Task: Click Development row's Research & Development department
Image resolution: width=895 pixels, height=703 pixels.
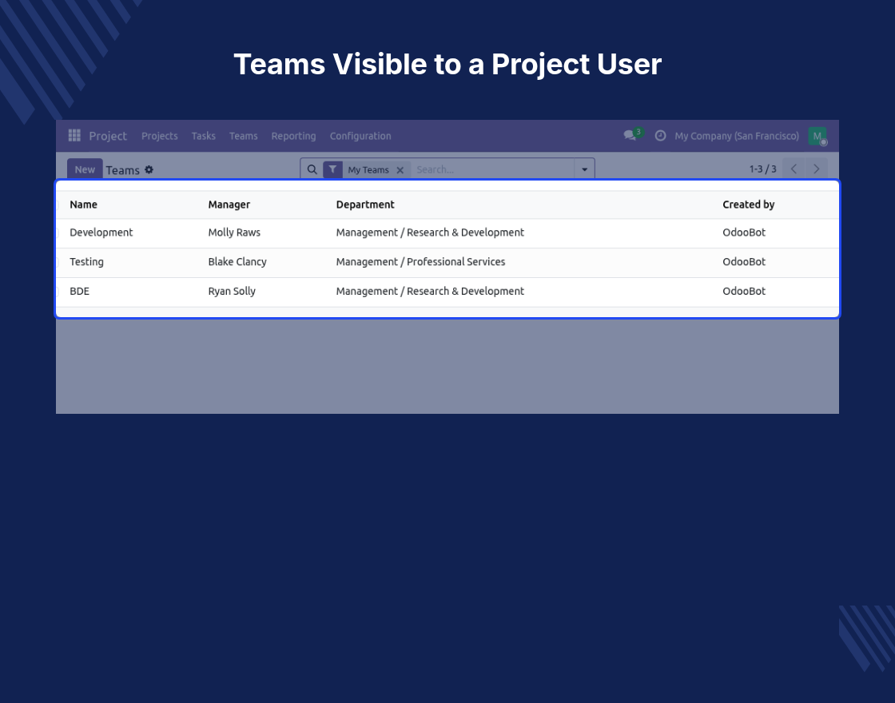Action: (x=430, y=232)
